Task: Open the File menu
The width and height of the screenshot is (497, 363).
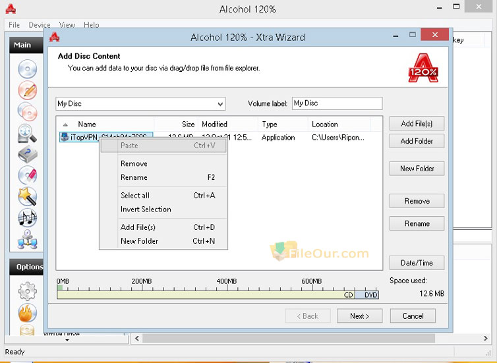Action: coord(15,25)
